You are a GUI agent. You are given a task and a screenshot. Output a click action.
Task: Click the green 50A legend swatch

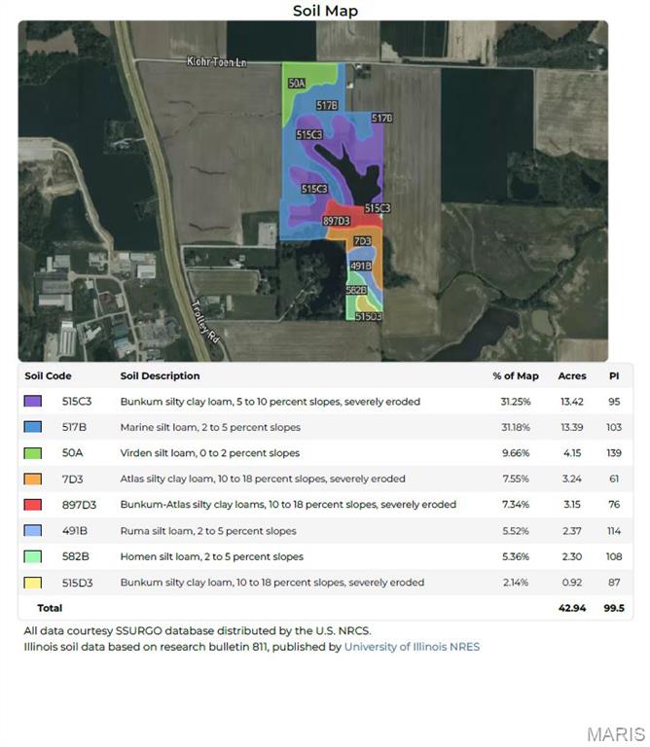(x=32, y=453)
